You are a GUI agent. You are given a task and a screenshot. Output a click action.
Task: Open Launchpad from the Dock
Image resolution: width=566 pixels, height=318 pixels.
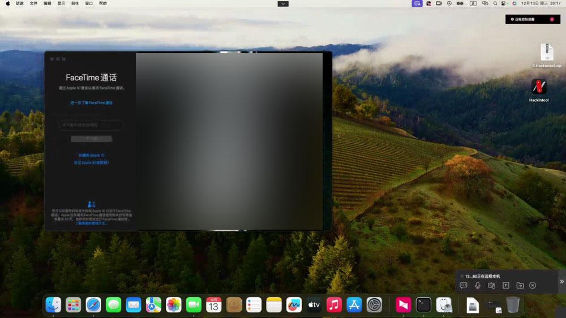tap(73, 305)
